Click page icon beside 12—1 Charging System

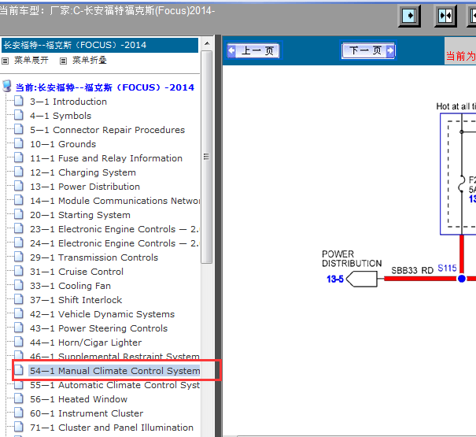(x=19, y=172)
